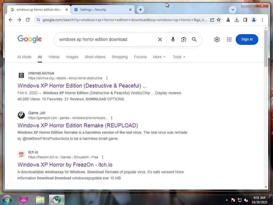Open the Chrome profile avatar
The width and height of the screenshot is (273, 205).
click(x=254, y=20)
